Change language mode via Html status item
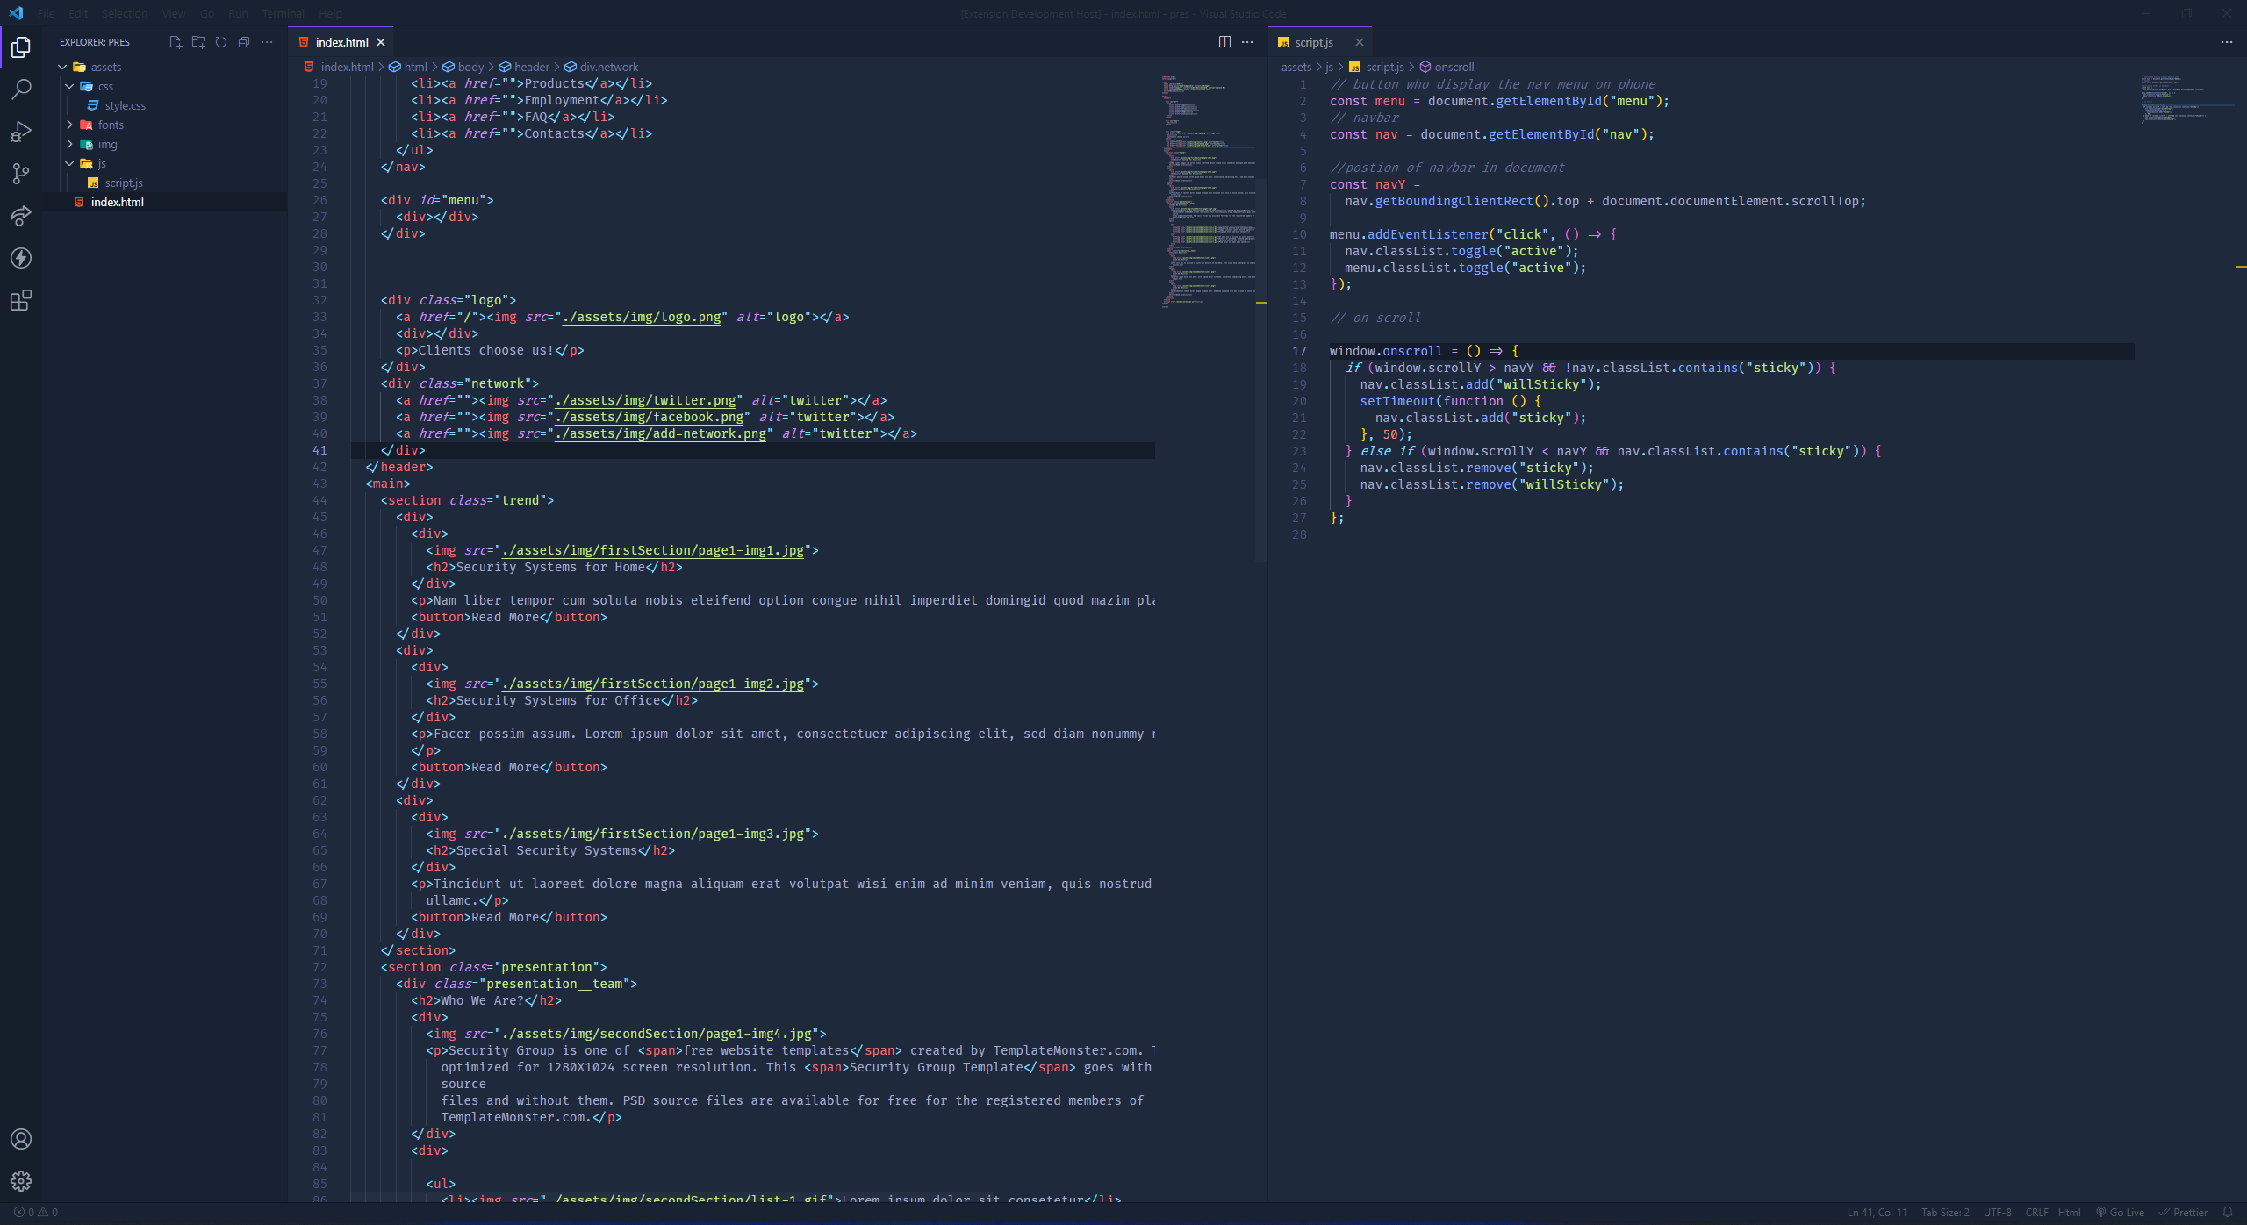 pos(2069,1213)
